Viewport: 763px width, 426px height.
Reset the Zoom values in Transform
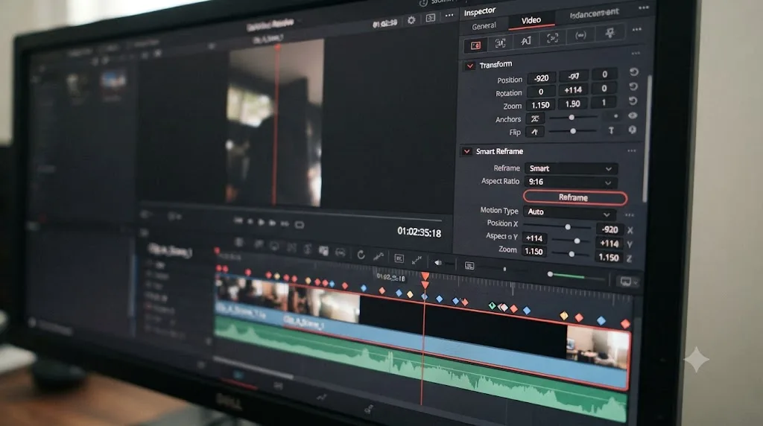(x=633, y=101)
